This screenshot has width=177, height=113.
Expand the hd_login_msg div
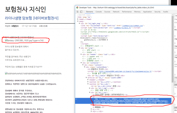click(x=80, y=23)
